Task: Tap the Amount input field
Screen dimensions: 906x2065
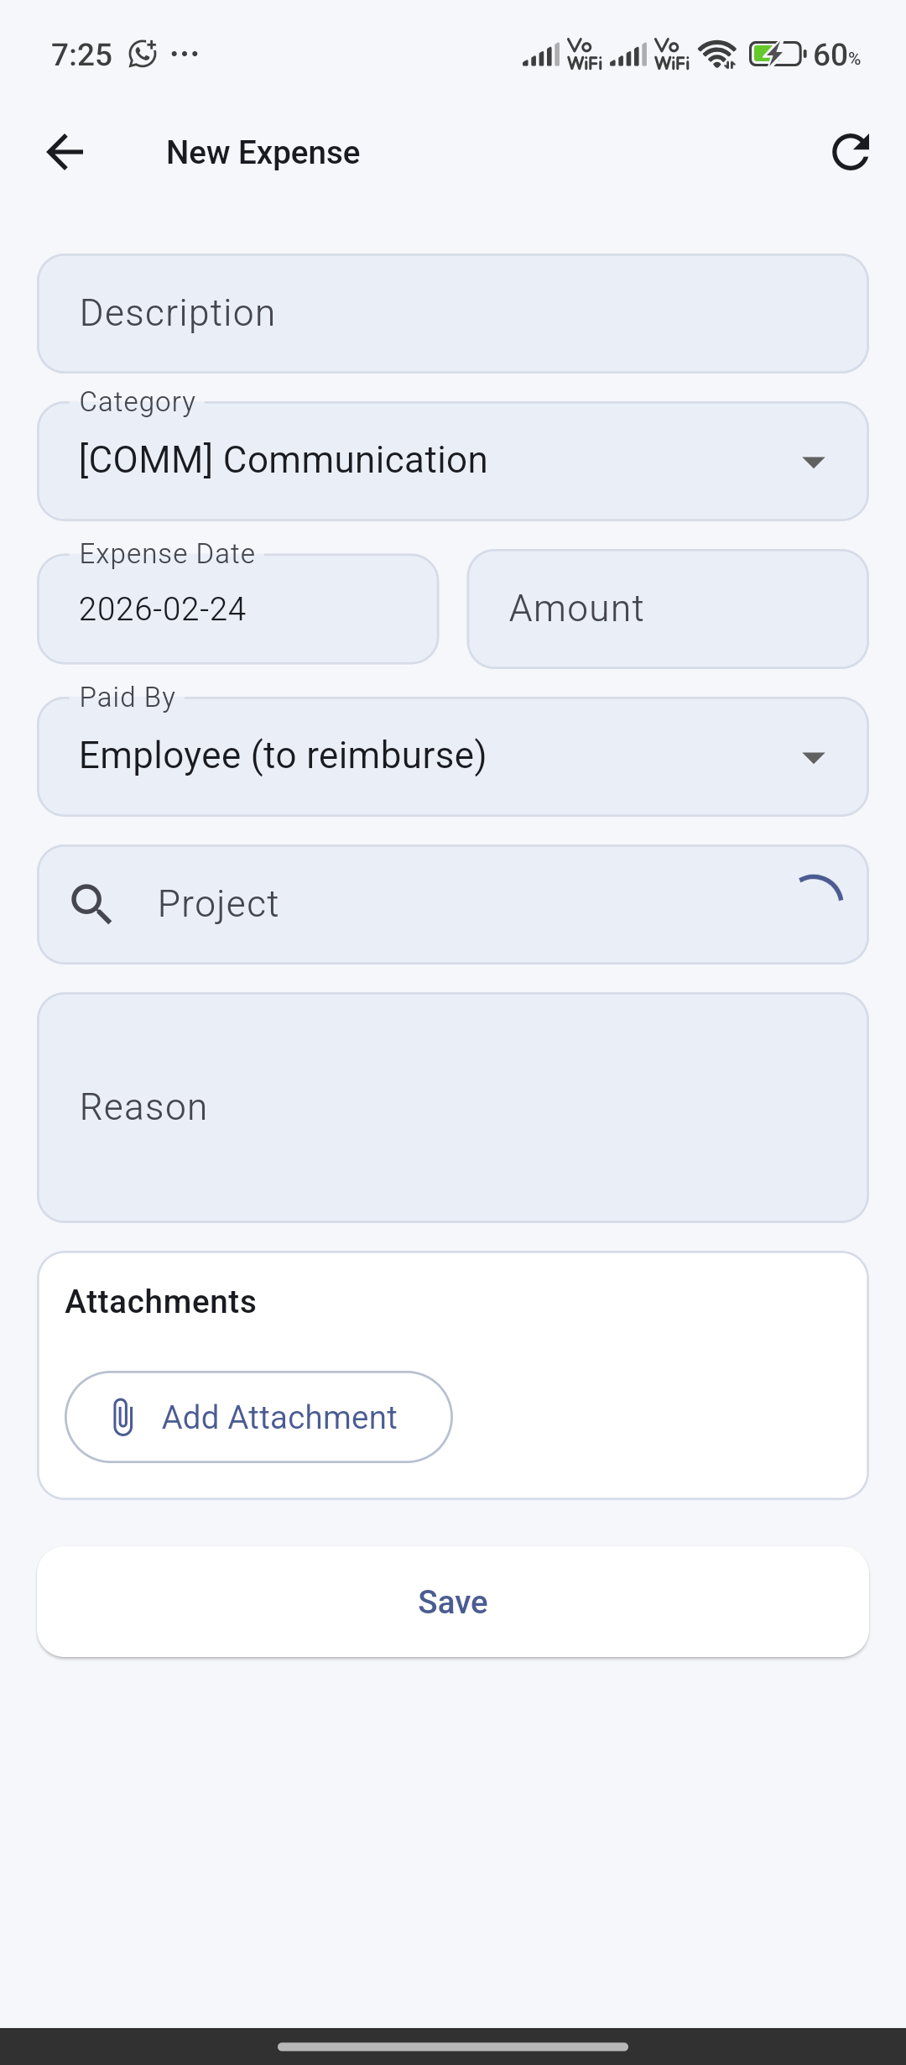Action: pyautogui.click(x=668, y=609)
